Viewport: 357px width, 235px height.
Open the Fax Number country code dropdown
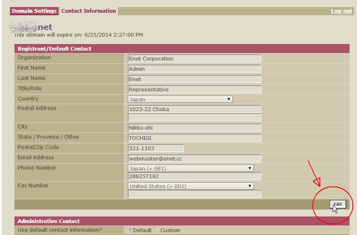[x=190, y=186]
